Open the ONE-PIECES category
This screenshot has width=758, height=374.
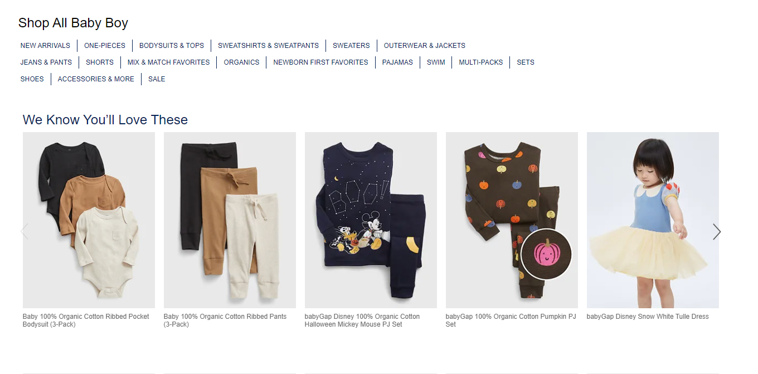(x=105, y=46)
